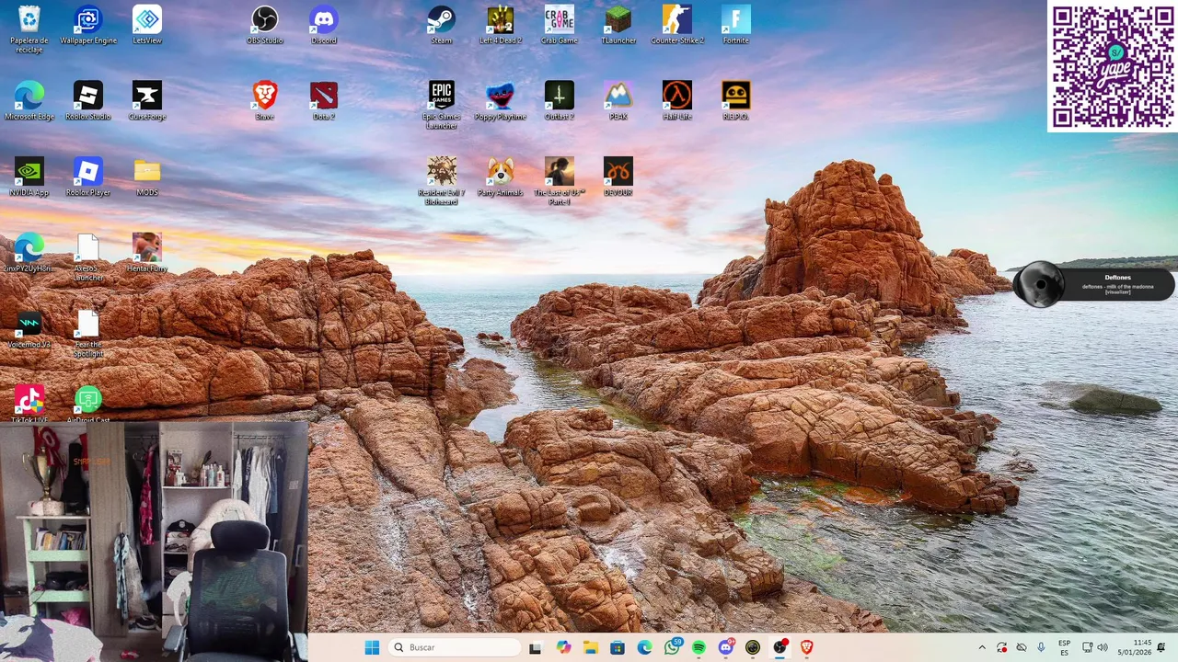Expand the hidden system tray icons chevron
The width and height of the screenshot is (1178, 662).
pos(982,647)
